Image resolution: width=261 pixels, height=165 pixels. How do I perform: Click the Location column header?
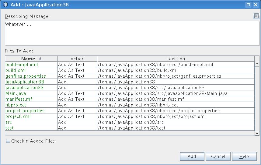(176, 59)
